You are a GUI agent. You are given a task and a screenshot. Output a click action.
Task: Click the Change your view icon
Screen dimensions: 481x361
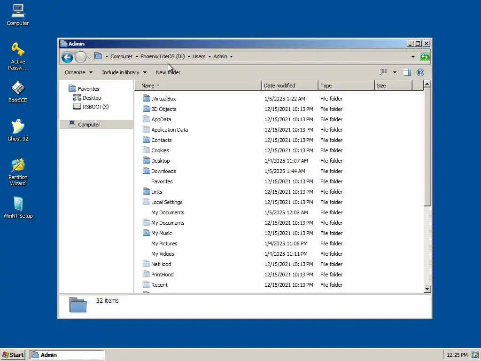(x=383, y=72)
